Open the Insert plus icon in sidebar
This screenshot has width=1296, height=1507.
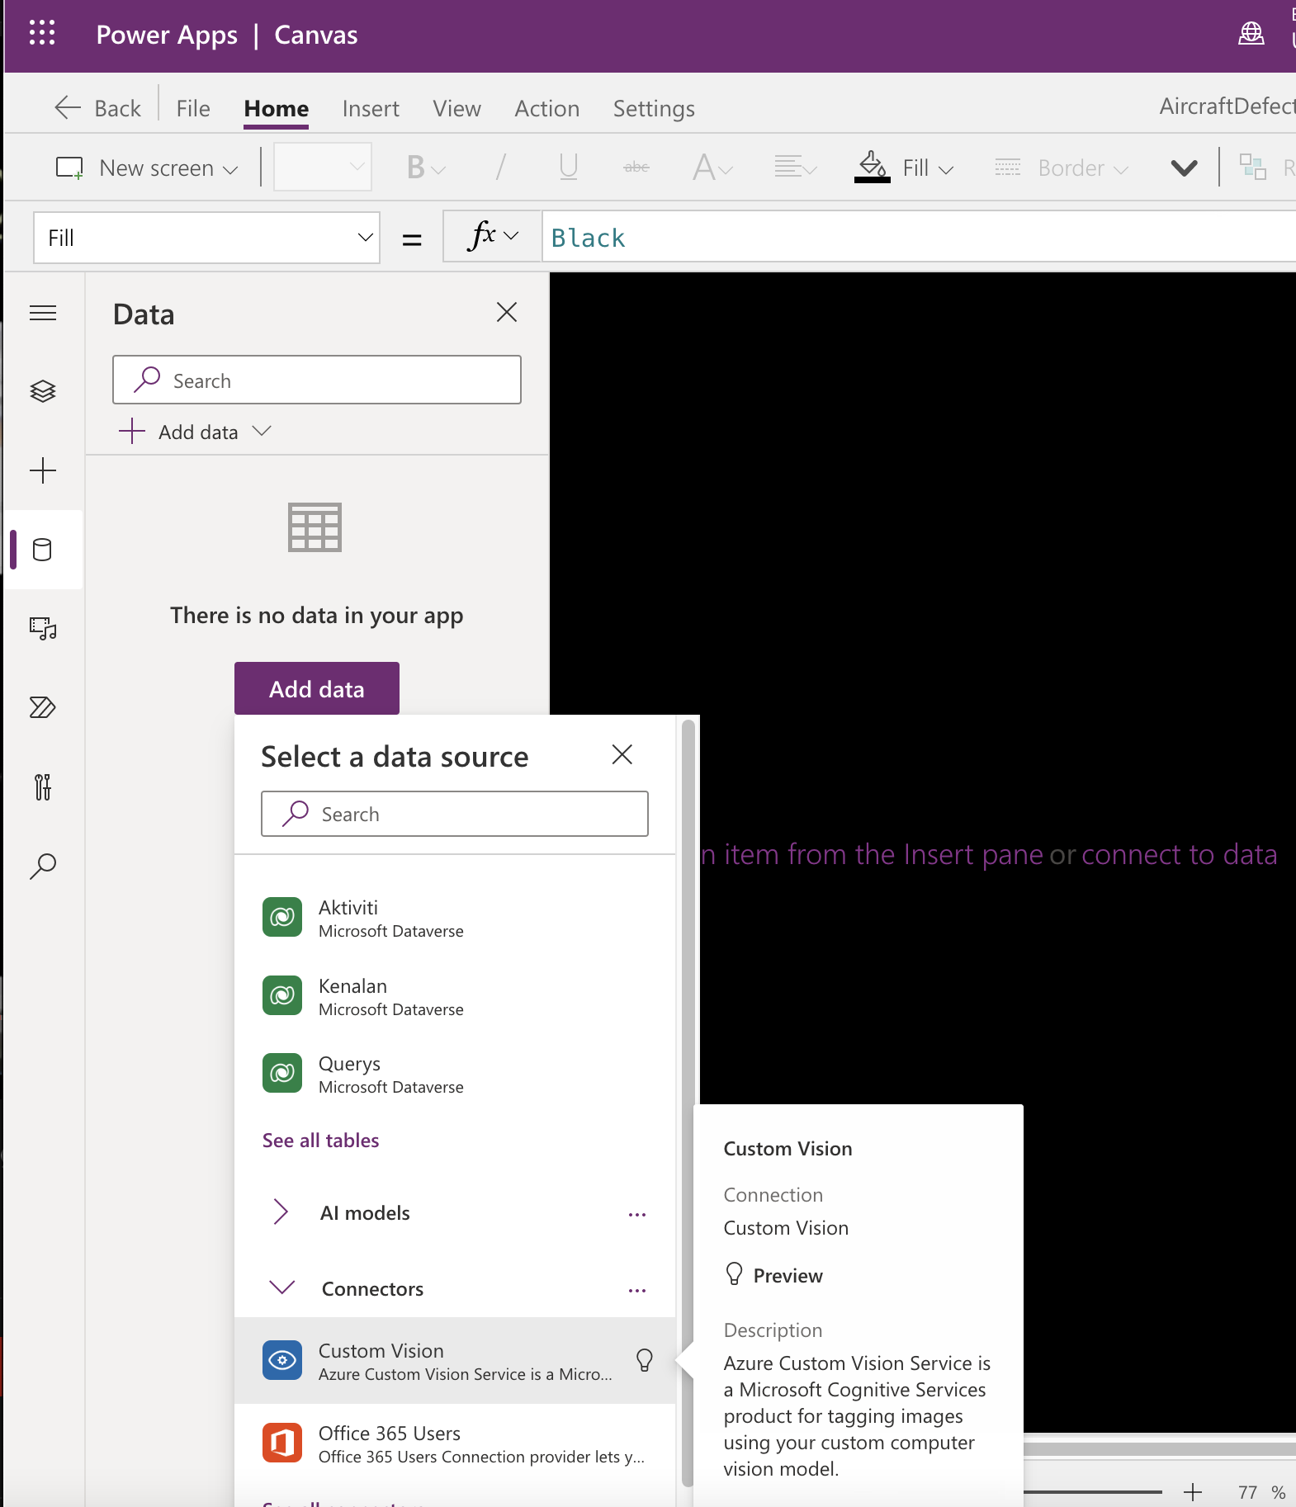pos(43,470)
